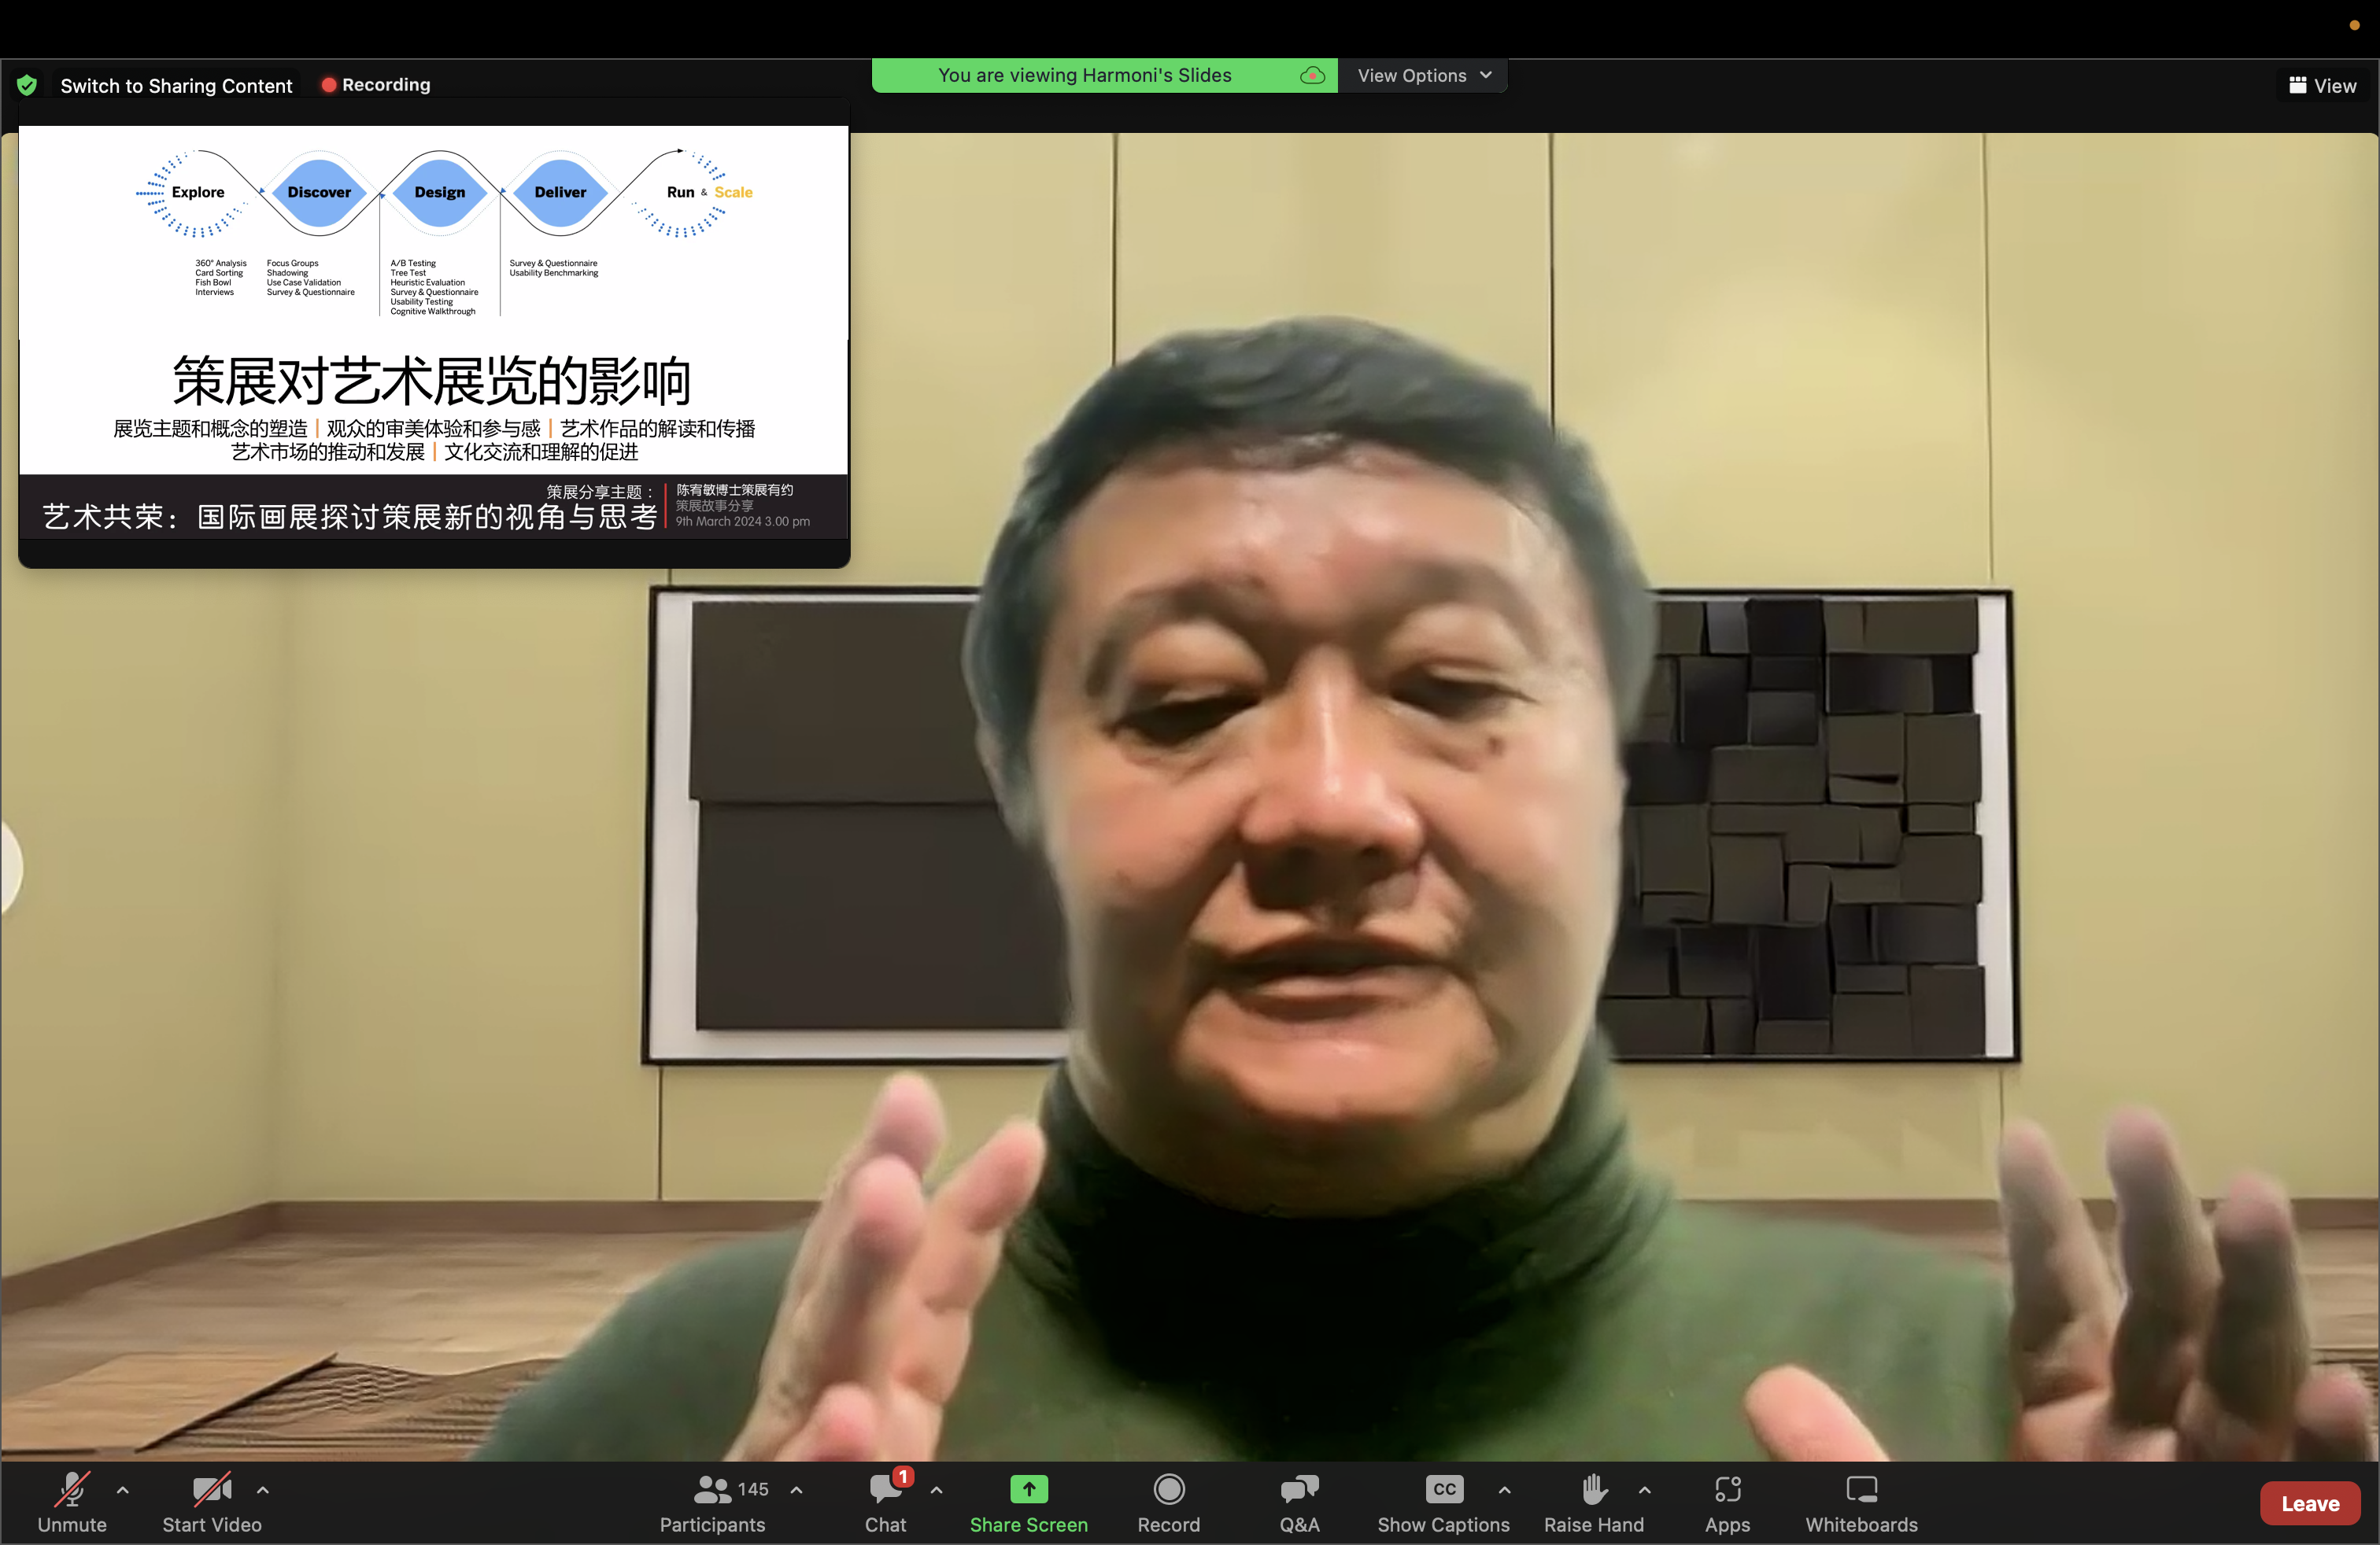The image size is (2380, 1545).
Task: Open the Participants list
Action: point(712,1501)
